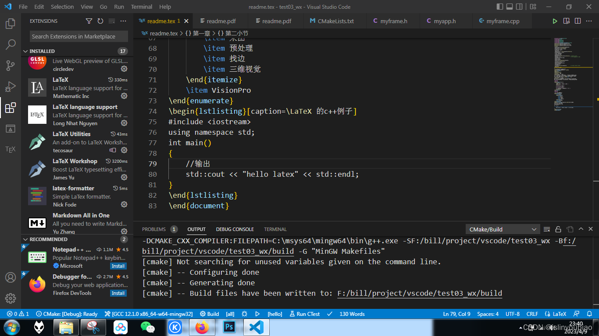Start a Build from the status bar
This screenshot has width=599, height=336.
(210, 314)
